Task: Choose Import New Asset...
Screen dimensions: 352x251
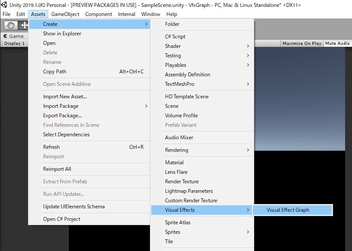Action: coord(90,97)
